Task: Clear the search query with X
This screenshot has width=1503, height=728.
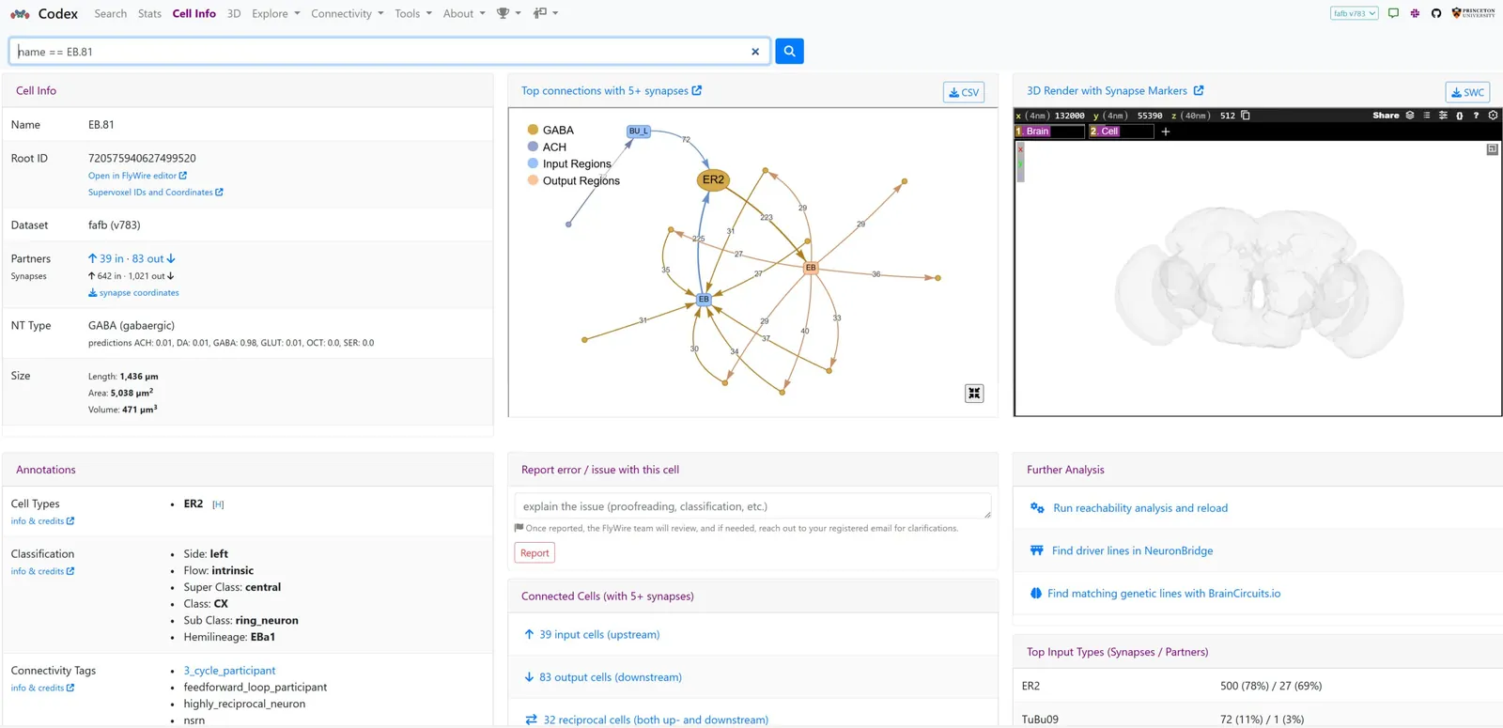Action: coord(755,52)
